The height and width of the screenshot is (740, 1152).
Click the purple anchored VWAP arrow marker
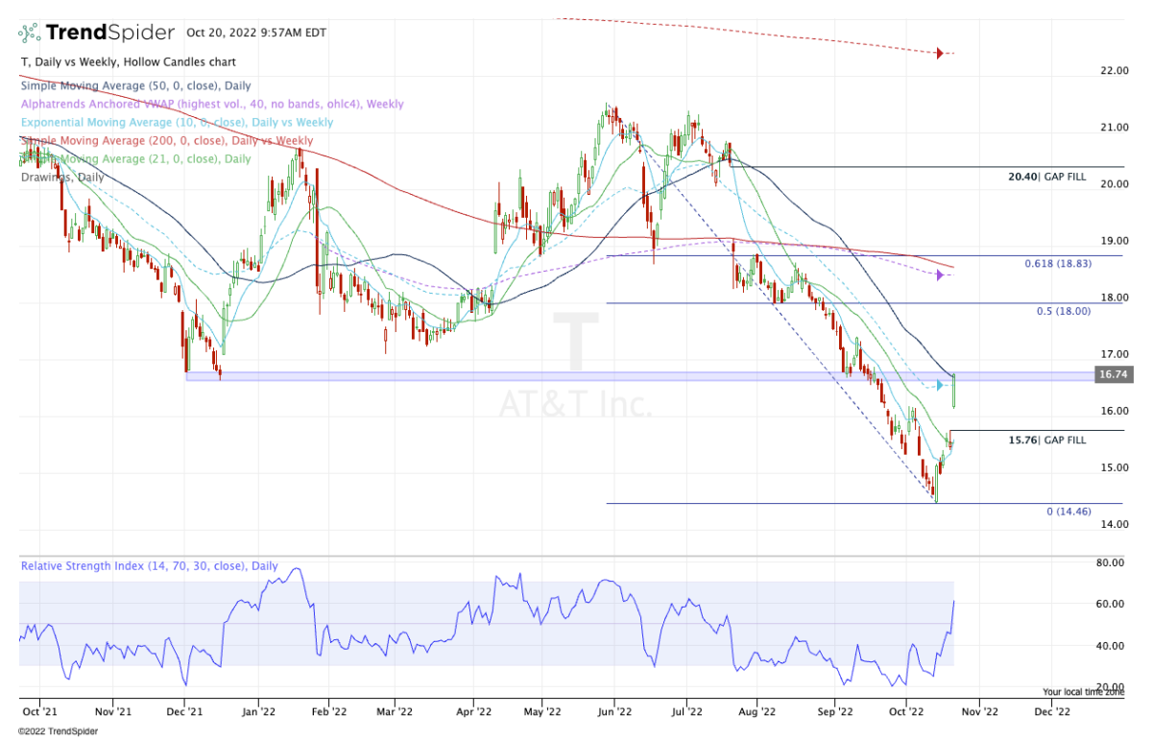[x=941, y=275]
